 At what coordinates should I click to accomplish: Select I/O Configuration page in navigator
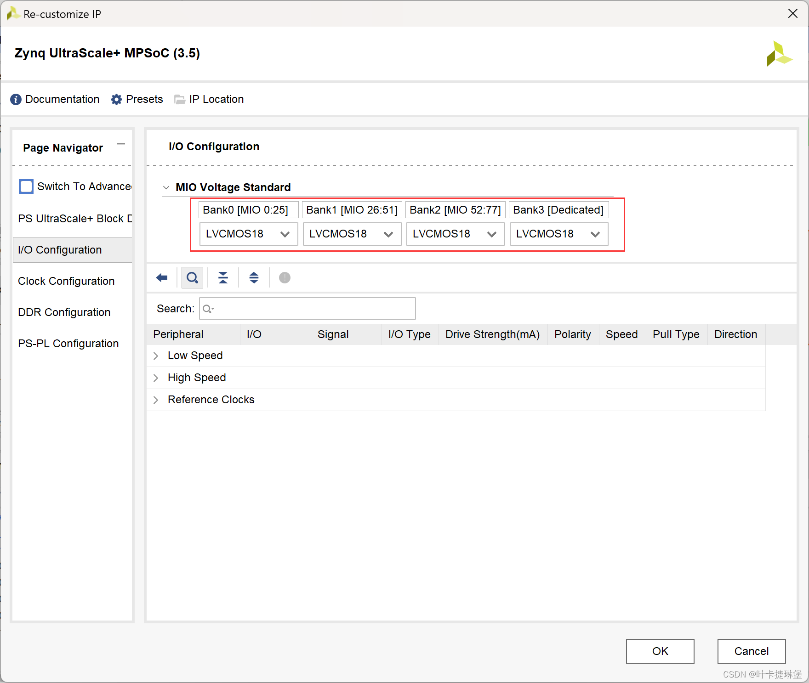[73, 250]
